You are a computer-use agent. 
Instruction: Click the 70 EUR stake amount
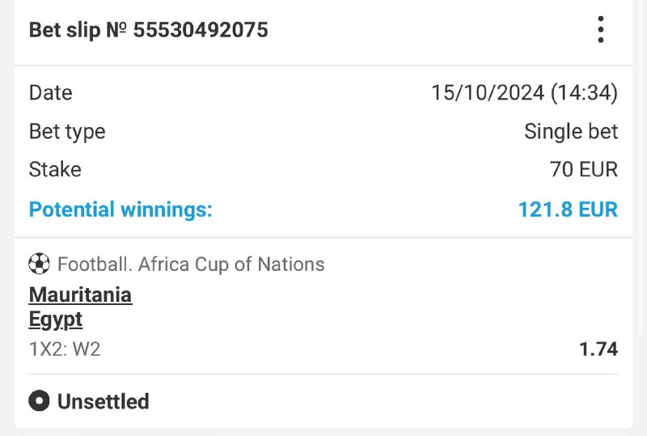pos(583,170)
